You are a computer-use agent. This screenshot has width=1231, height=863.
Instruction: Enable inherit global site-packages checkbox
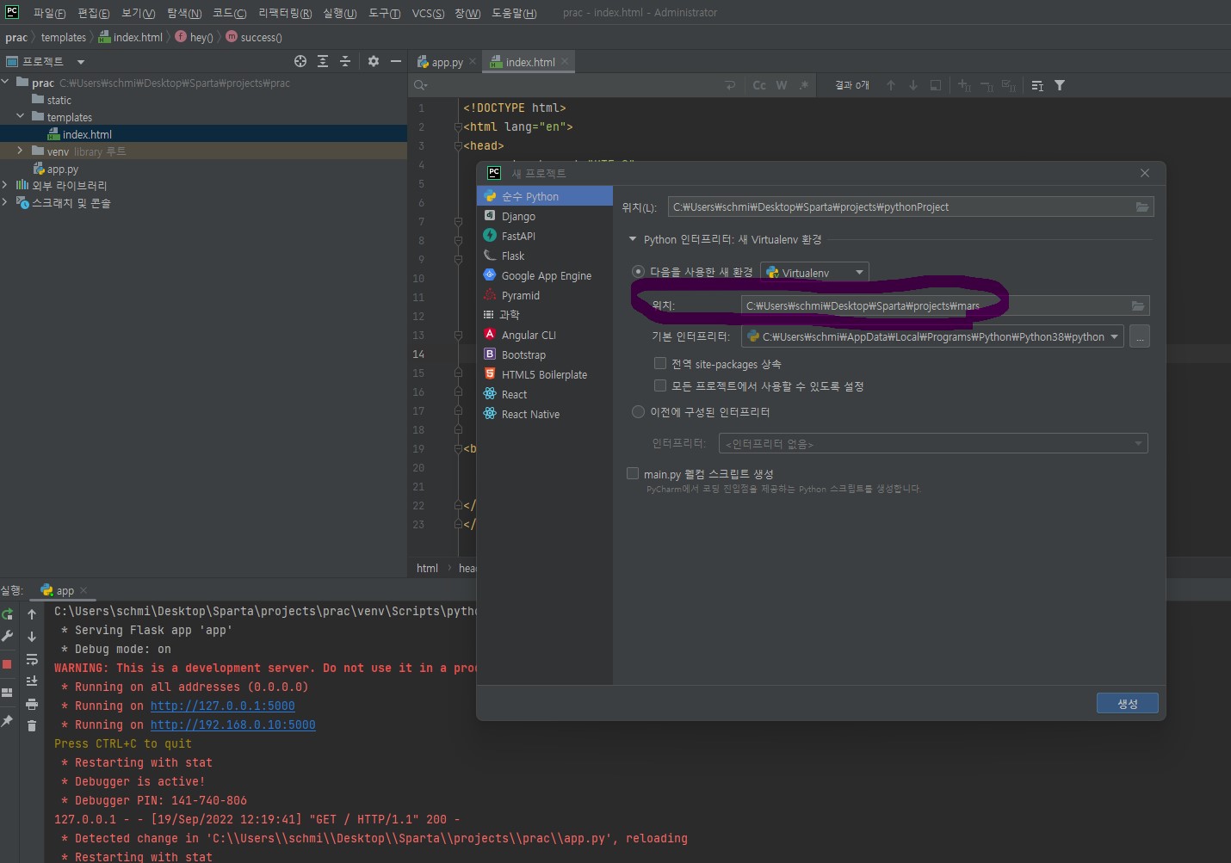tap(660, 363)
